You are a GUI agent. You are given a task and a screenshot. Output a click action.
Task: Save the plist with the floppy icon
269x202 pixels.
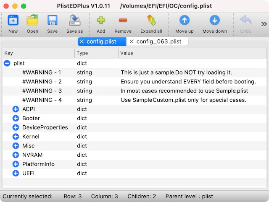coord(52,20)
